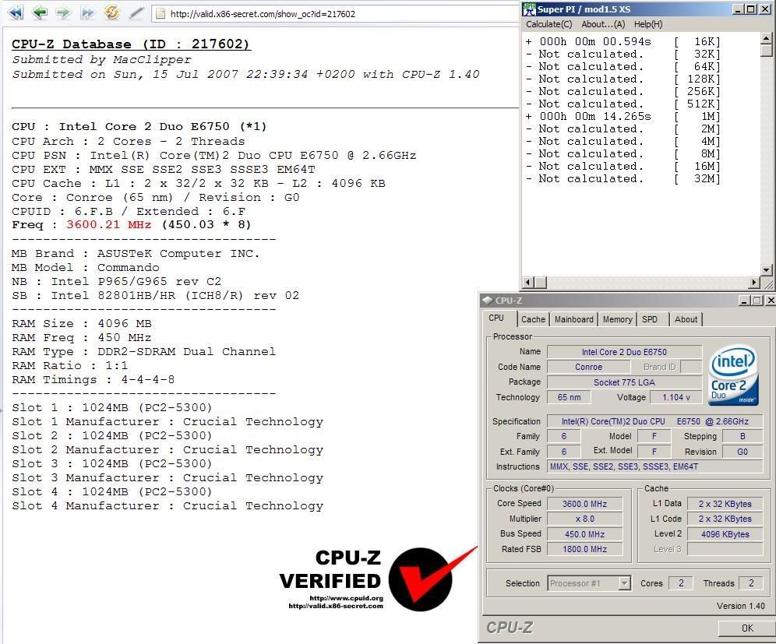
Task: Click the Name field 'Intel Core 2 Duo E6750'
Action: click(624, 352)
